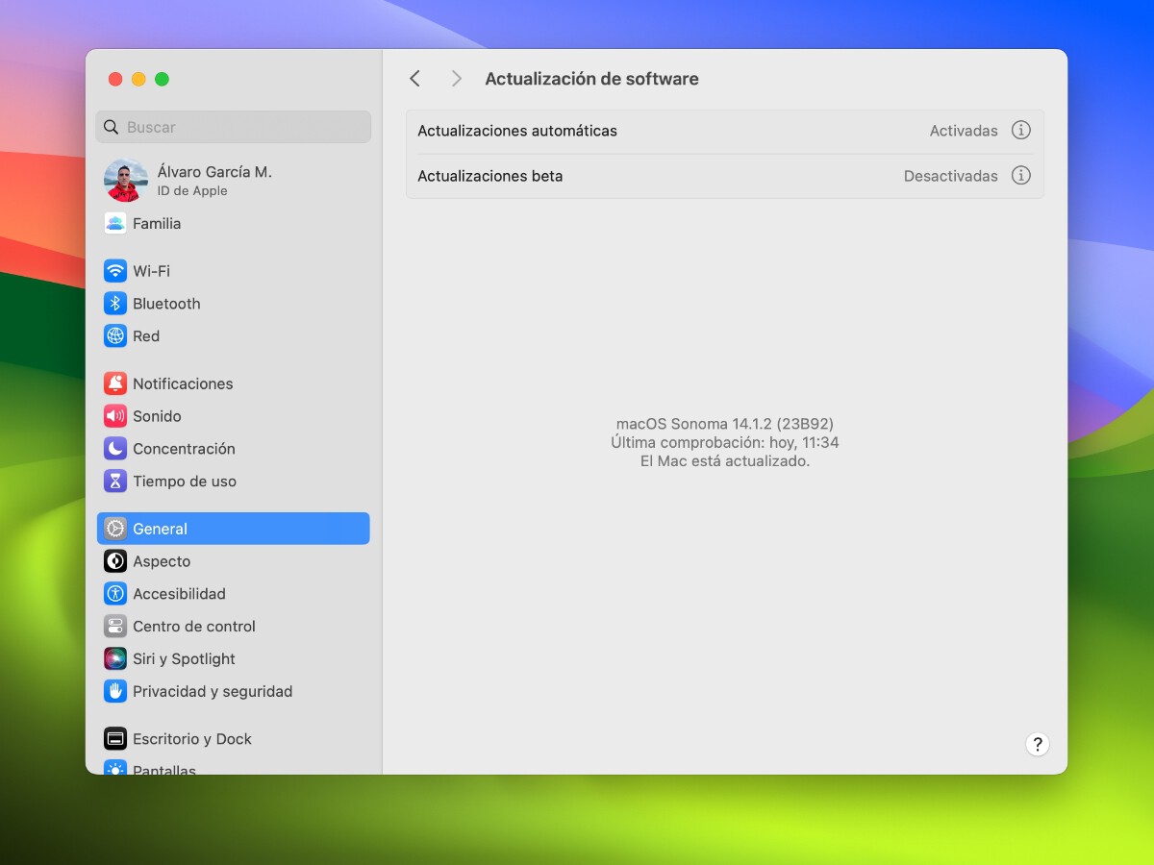Screen dimensions: 1154x865
Task: Open Actualizaciones beta info details
Action: point(1021,176)
